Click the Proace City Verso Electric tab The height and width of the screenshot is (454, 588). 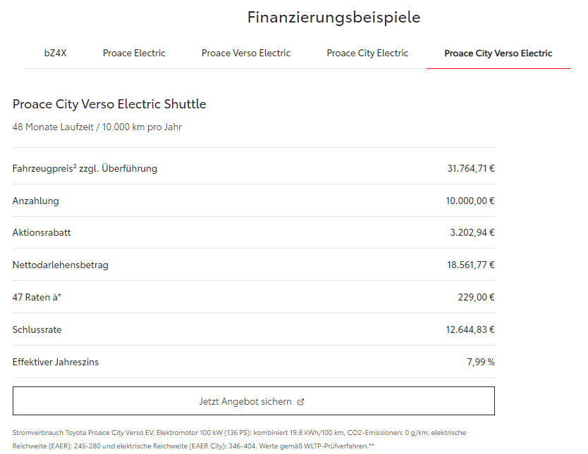(498, 53)
